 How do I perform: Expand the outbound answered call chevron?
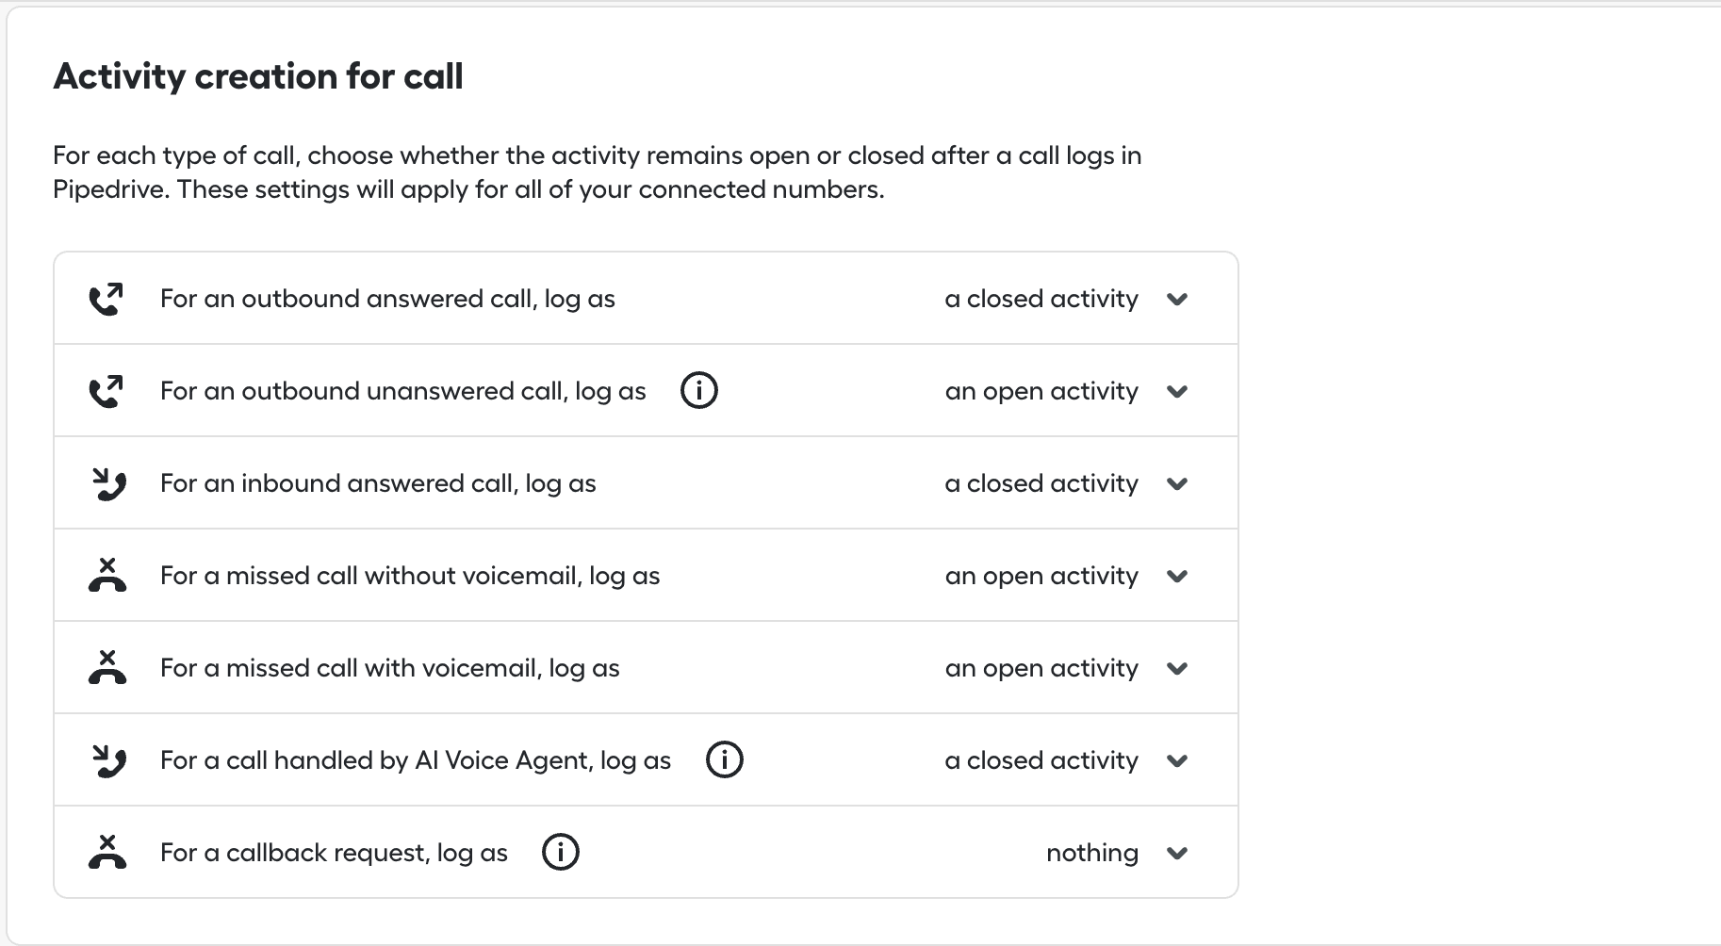coord(1176,300)
